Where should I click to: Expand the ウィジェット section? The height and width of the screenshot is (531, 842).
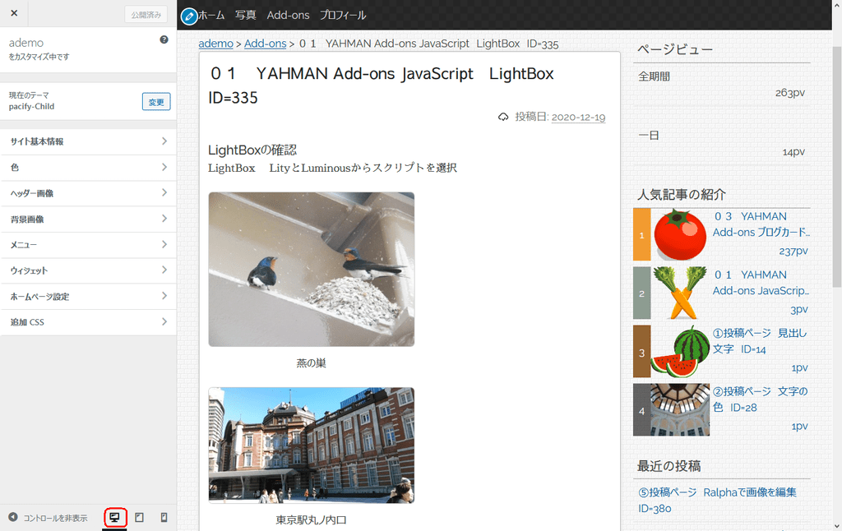[89, 270]
